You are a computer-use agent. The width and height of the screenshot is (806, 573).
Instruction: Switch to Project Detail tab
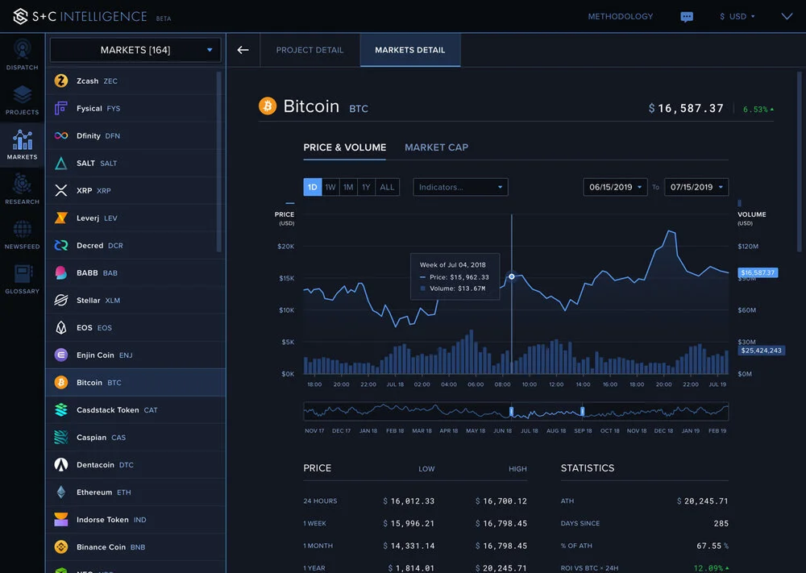310,50
